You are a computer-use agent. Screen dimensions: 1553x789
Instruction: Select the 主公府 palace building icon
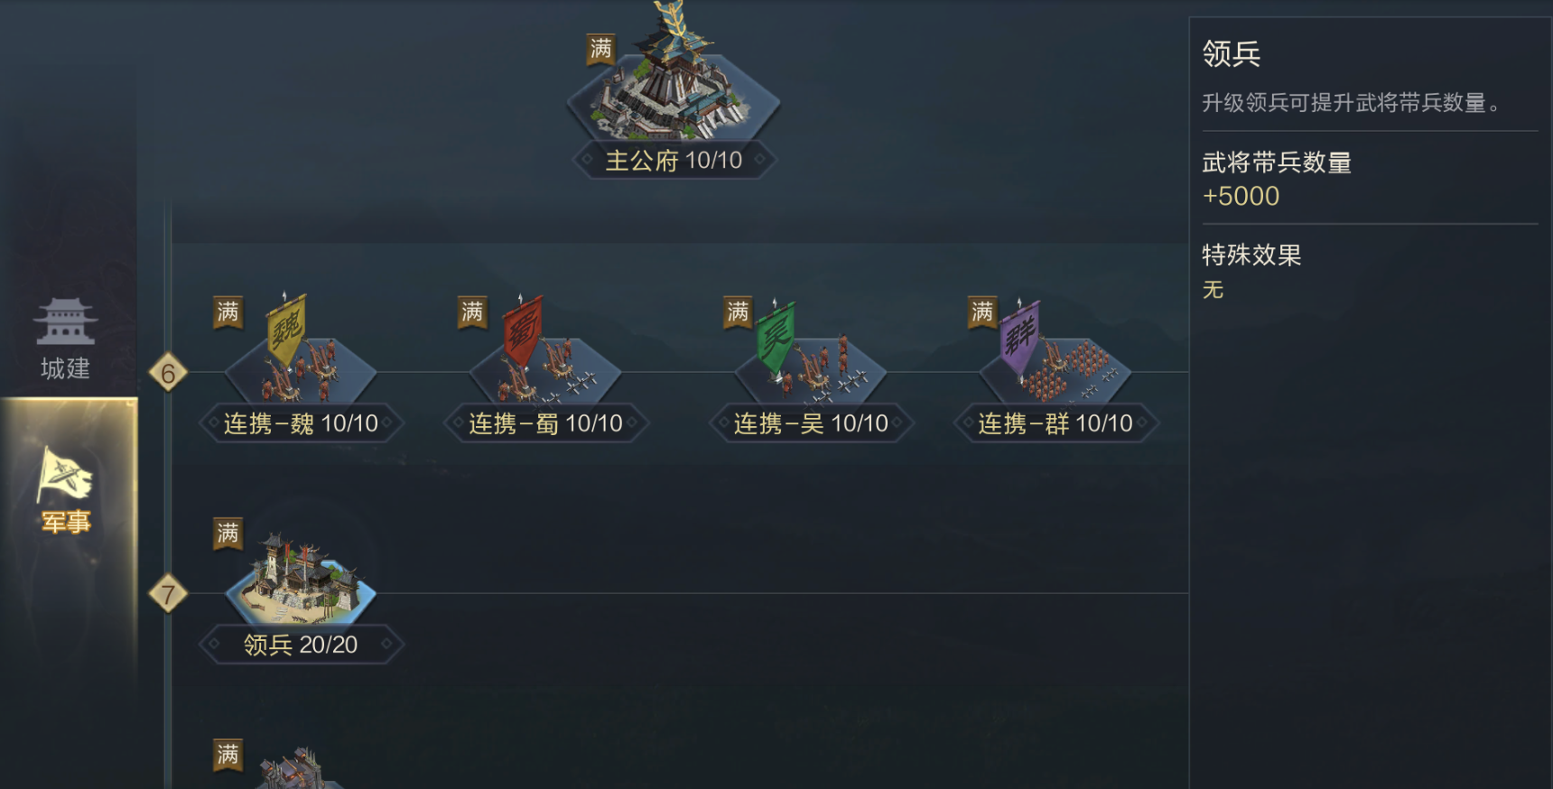pyautogui.click(x=673, y=81)
